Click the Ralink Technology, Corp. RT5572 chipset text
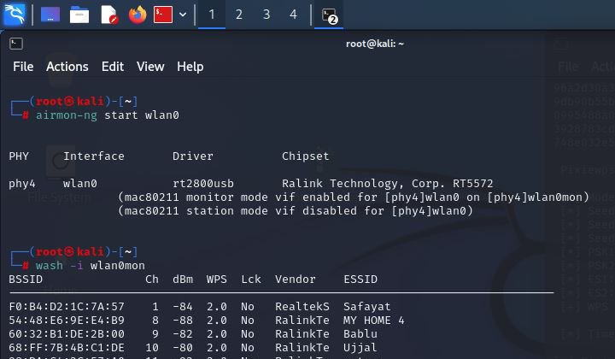615x359 pixels. point(388,184)
